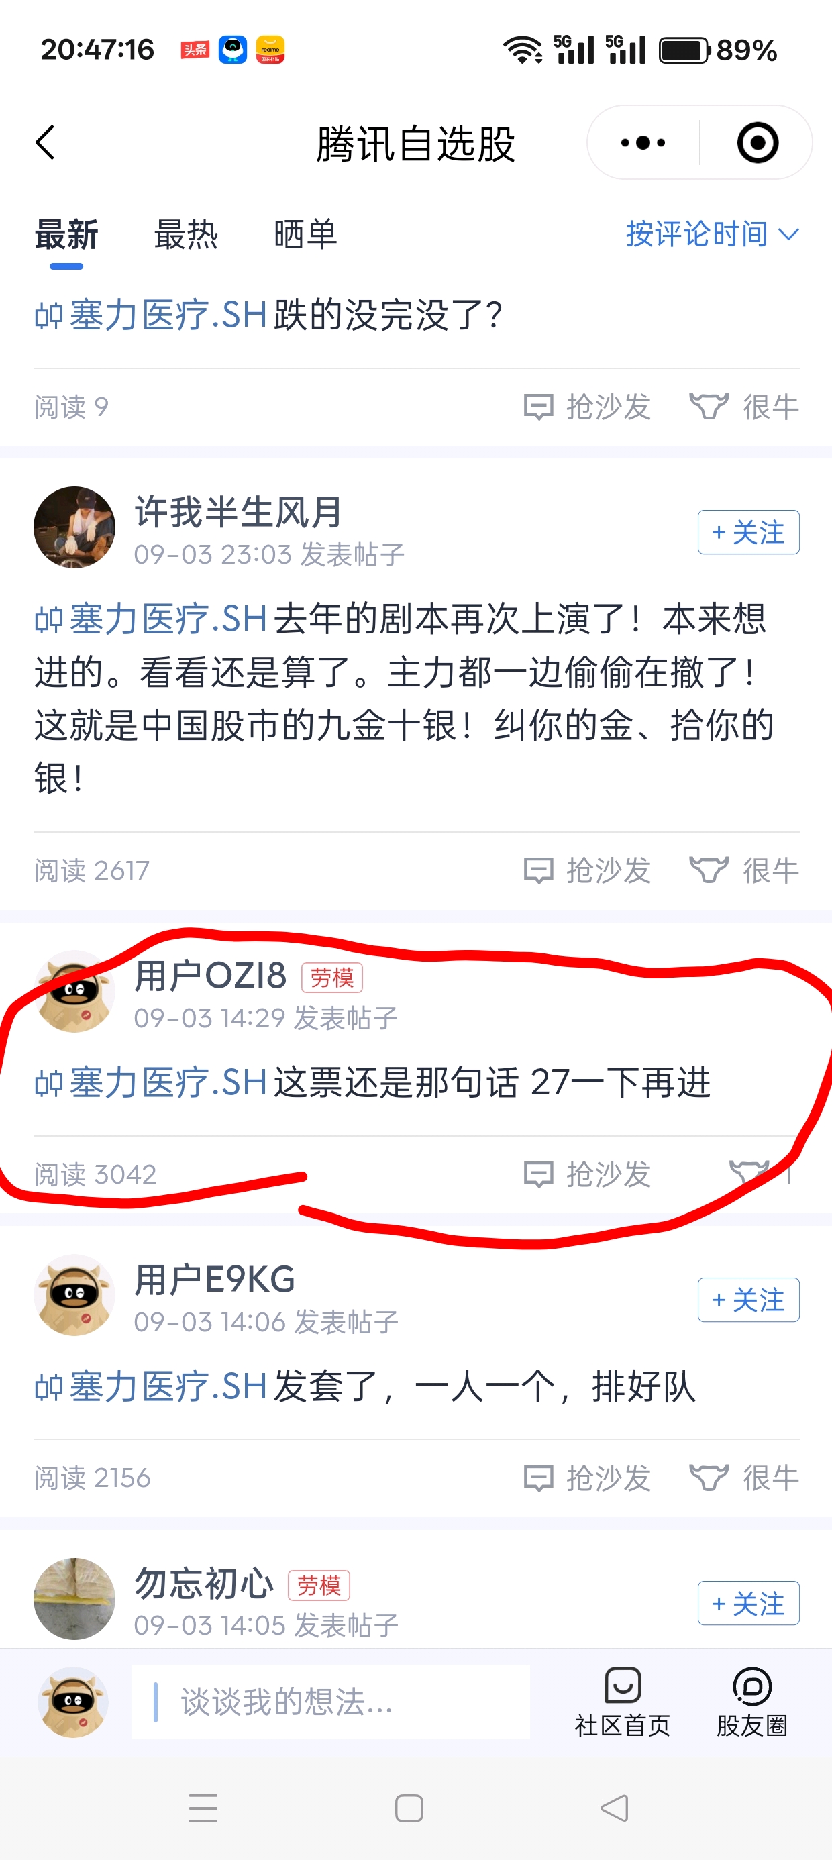Open 塞力医疗.SH link in 用户OZI8 post
Image resolution: width=832 pixels, height=1860 pixels.
[150, 1082]
